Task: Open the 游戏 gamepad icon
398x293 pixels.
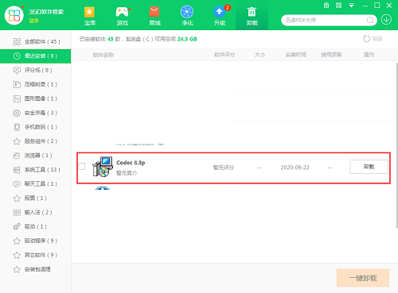Action: 123,12
